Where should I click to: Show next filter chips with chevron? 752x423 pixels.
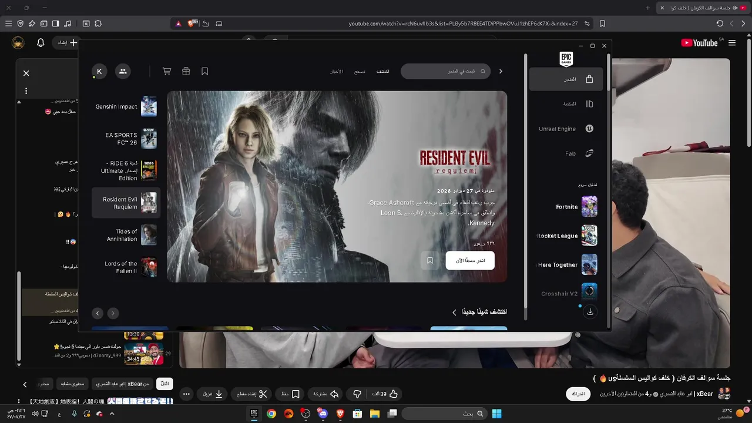(25, 384)
